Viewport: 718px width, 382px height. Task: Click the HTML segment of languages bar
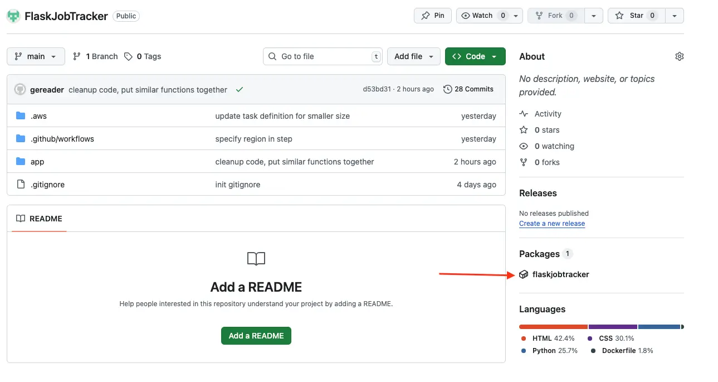coord(553,327)
